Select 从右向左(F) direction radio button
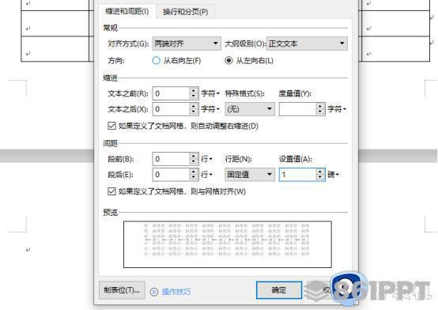This screenshot has width=438, height=310. 157,61
